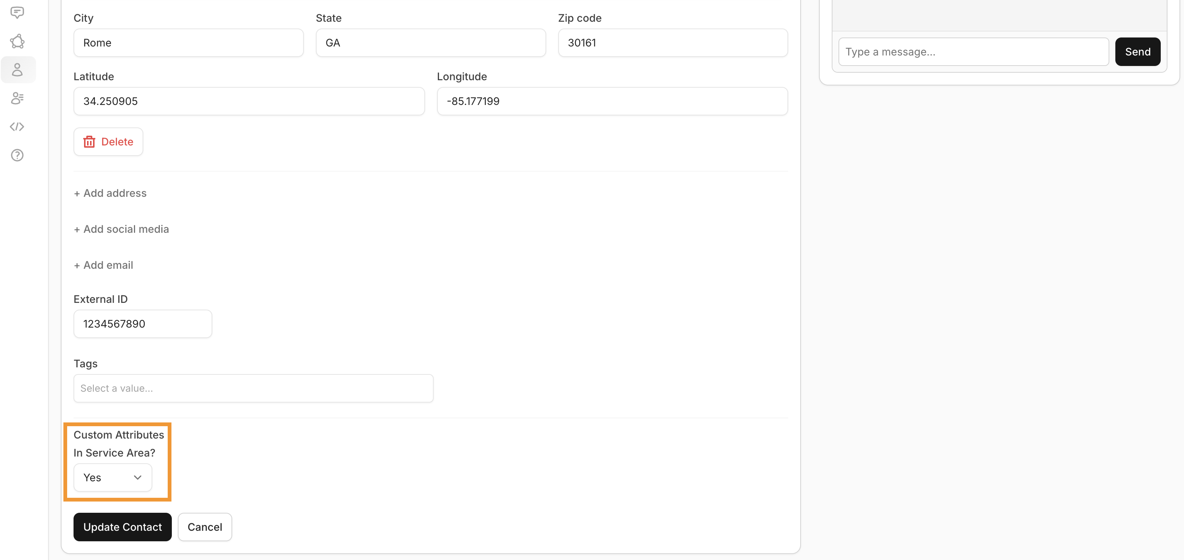Click the Add social media link

[x=121, y=229]
